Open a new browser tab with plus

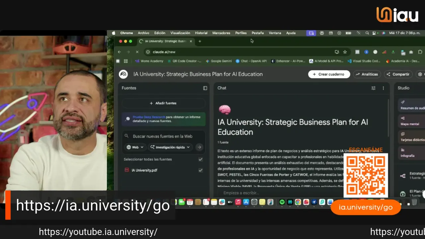[200, 41]
